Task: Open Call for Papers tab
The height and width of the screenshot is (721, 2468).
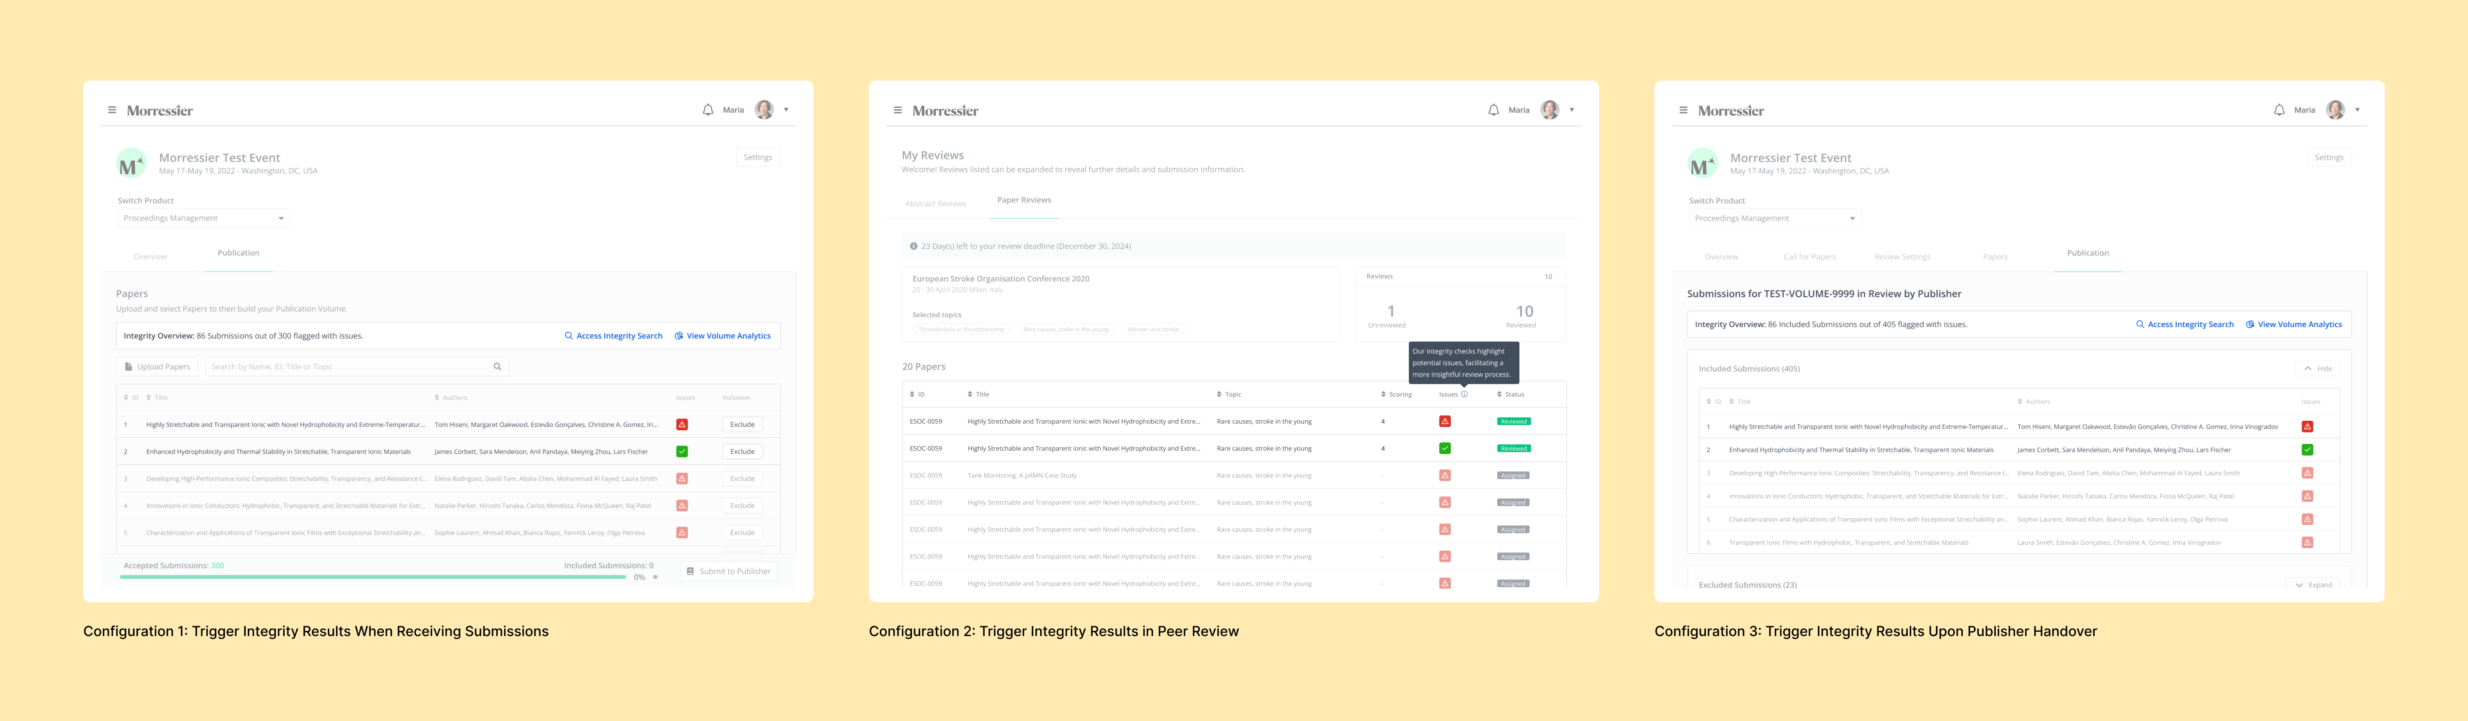Action: click(x=1810, y=257)
